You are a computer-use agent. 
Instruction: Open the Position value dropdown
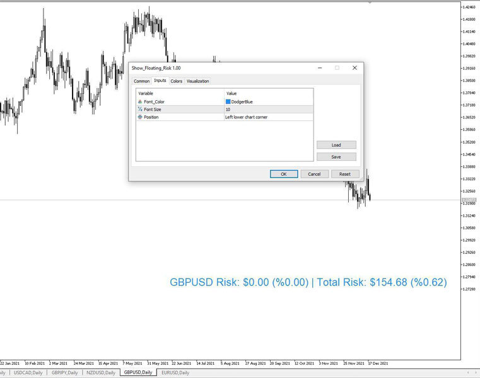(x=268, y=117)
